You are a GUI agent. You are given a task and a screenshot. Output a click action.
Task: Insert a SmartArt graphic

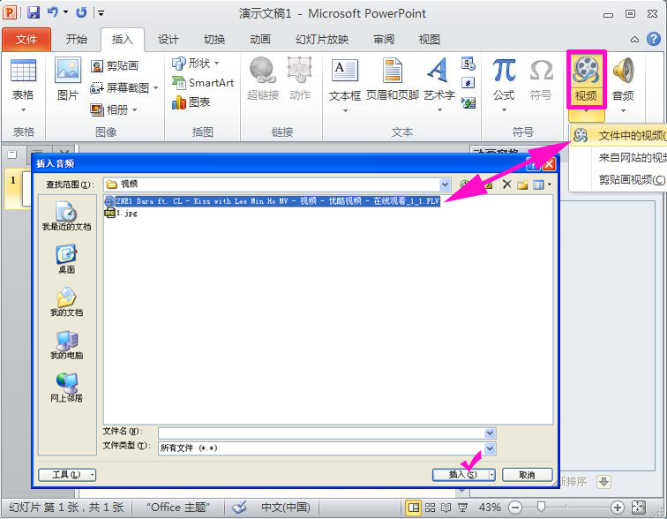[x=203, y=83]
